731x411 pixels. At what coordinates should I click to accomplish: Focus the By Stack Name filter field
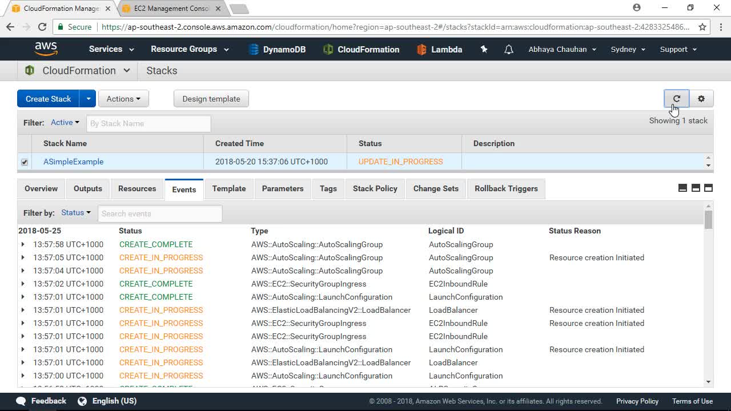[148, 123]
